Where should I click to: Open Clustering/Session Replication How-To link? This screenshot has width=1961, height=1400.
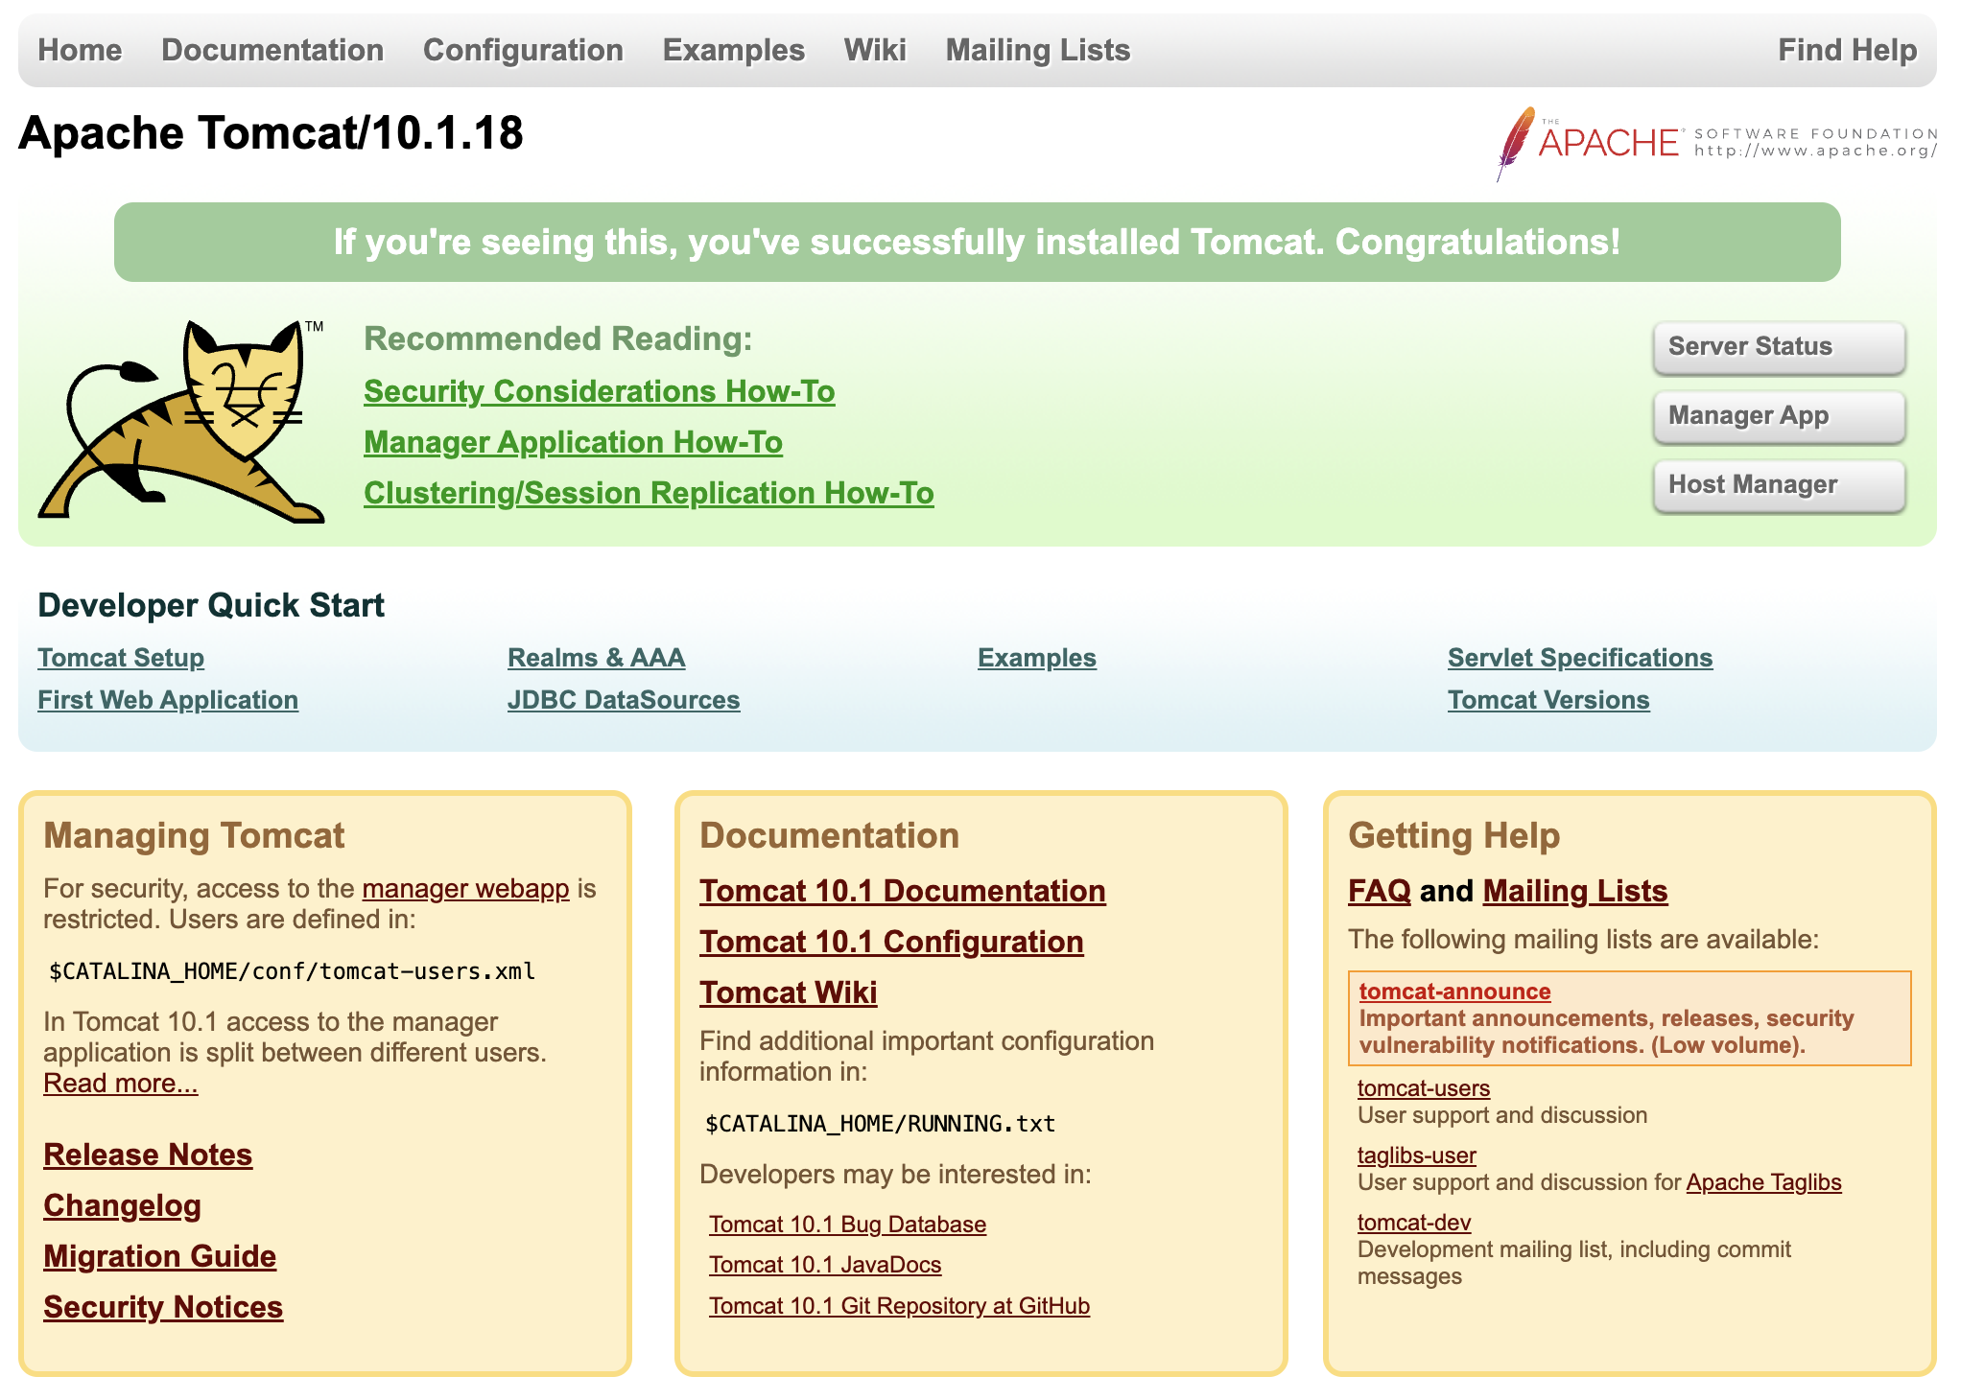(x=649, y=493)
